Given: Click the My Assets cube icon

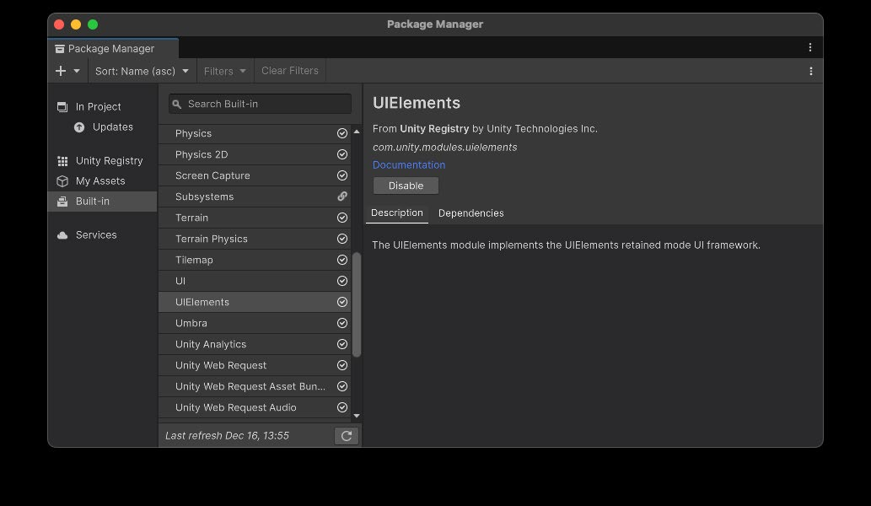Looking at the screenshot, I should click(x=62, y=181).
